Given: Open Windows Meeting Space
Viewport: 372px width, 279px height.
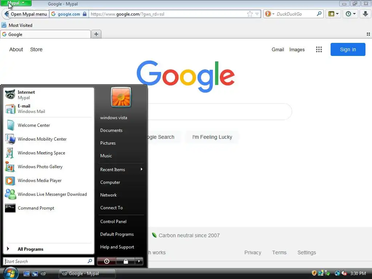Looking at the screenshot, I should coord(48,153).
